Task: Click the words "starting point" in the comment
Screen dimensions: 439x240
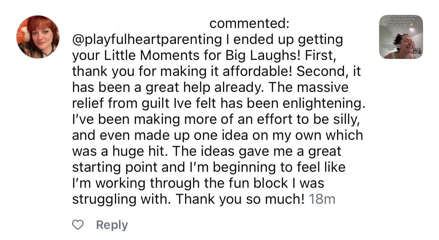Action: click(x=115, y=167)
